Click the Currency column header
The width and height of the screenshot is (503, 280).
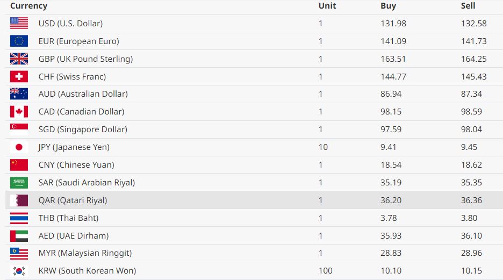[x=28, y=6]
